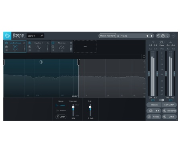Click the Master Assistant button

pyautogui.click(x=107, y=36)
